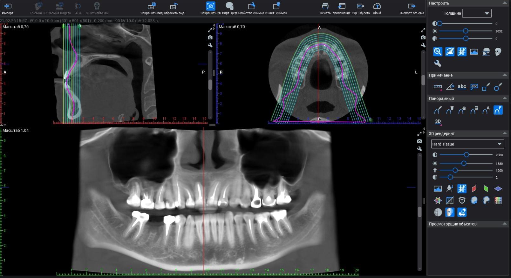
Task: Select the angle measurement tool
Action: 450,87
